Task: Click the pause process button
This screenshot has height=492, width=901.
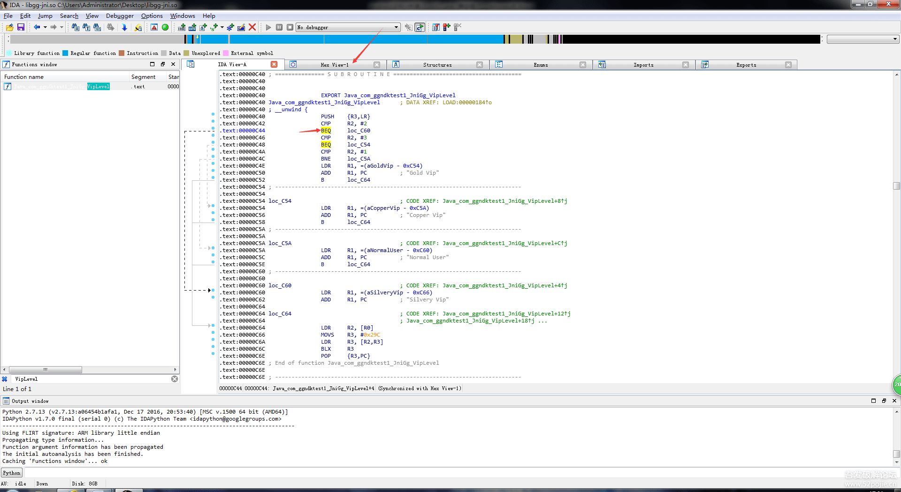Action: click(279, 27)
